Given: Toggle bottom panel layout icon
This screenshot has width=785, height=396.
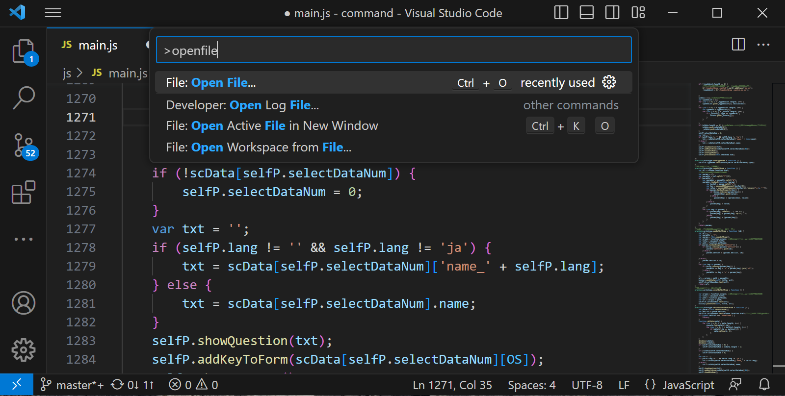Looking at the screenshot, I should tap(586, 13).
